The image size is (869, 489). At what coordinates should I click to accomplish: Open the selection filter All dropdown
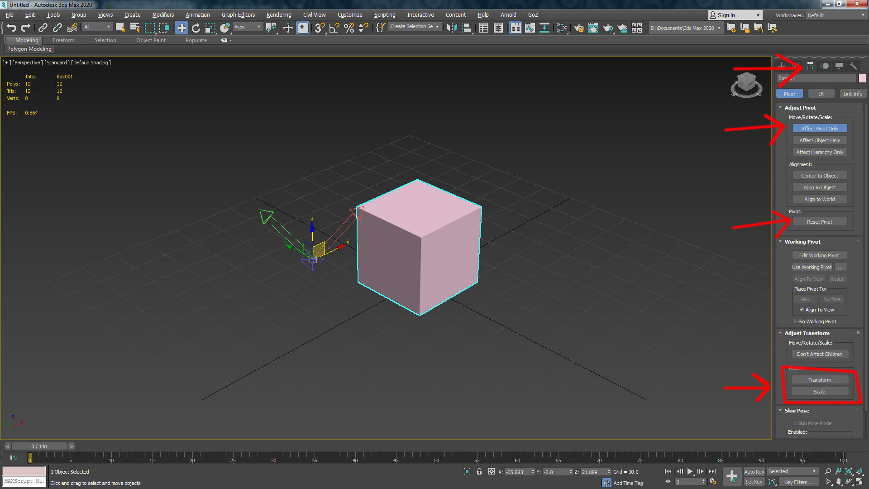[97, 27]
